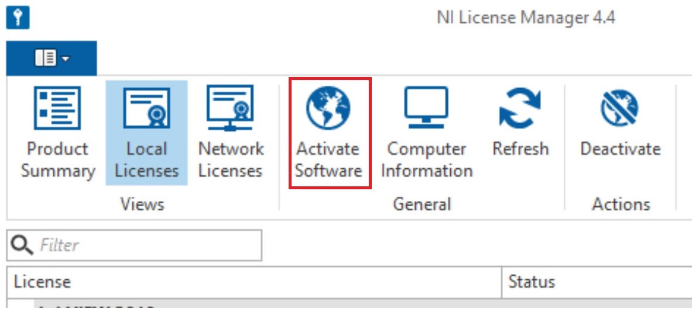Click the General group label
This screenshot has width=692, height=309.
[422, 204]
